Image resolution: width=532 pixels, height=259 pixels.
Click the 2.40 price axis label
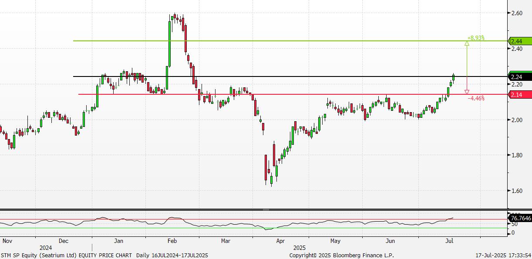517,49
